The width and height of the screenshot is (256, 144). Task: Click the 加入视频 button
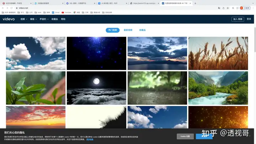tap(238, 19)
